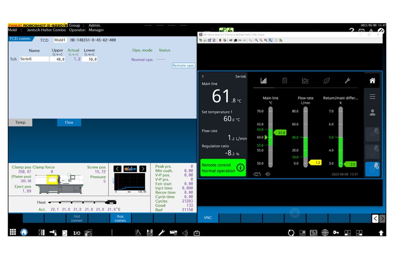Open the grid apps menu icon
Screen dimensions: 394x259
point(13,232)
